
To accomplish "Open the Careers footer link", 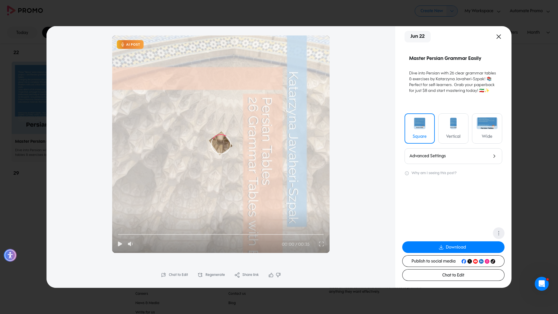I will (x=142, y=294).
